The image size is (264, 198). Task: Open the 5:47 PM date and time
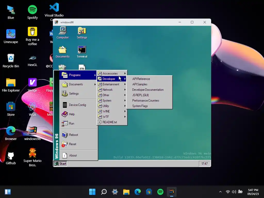click(253, 192)
